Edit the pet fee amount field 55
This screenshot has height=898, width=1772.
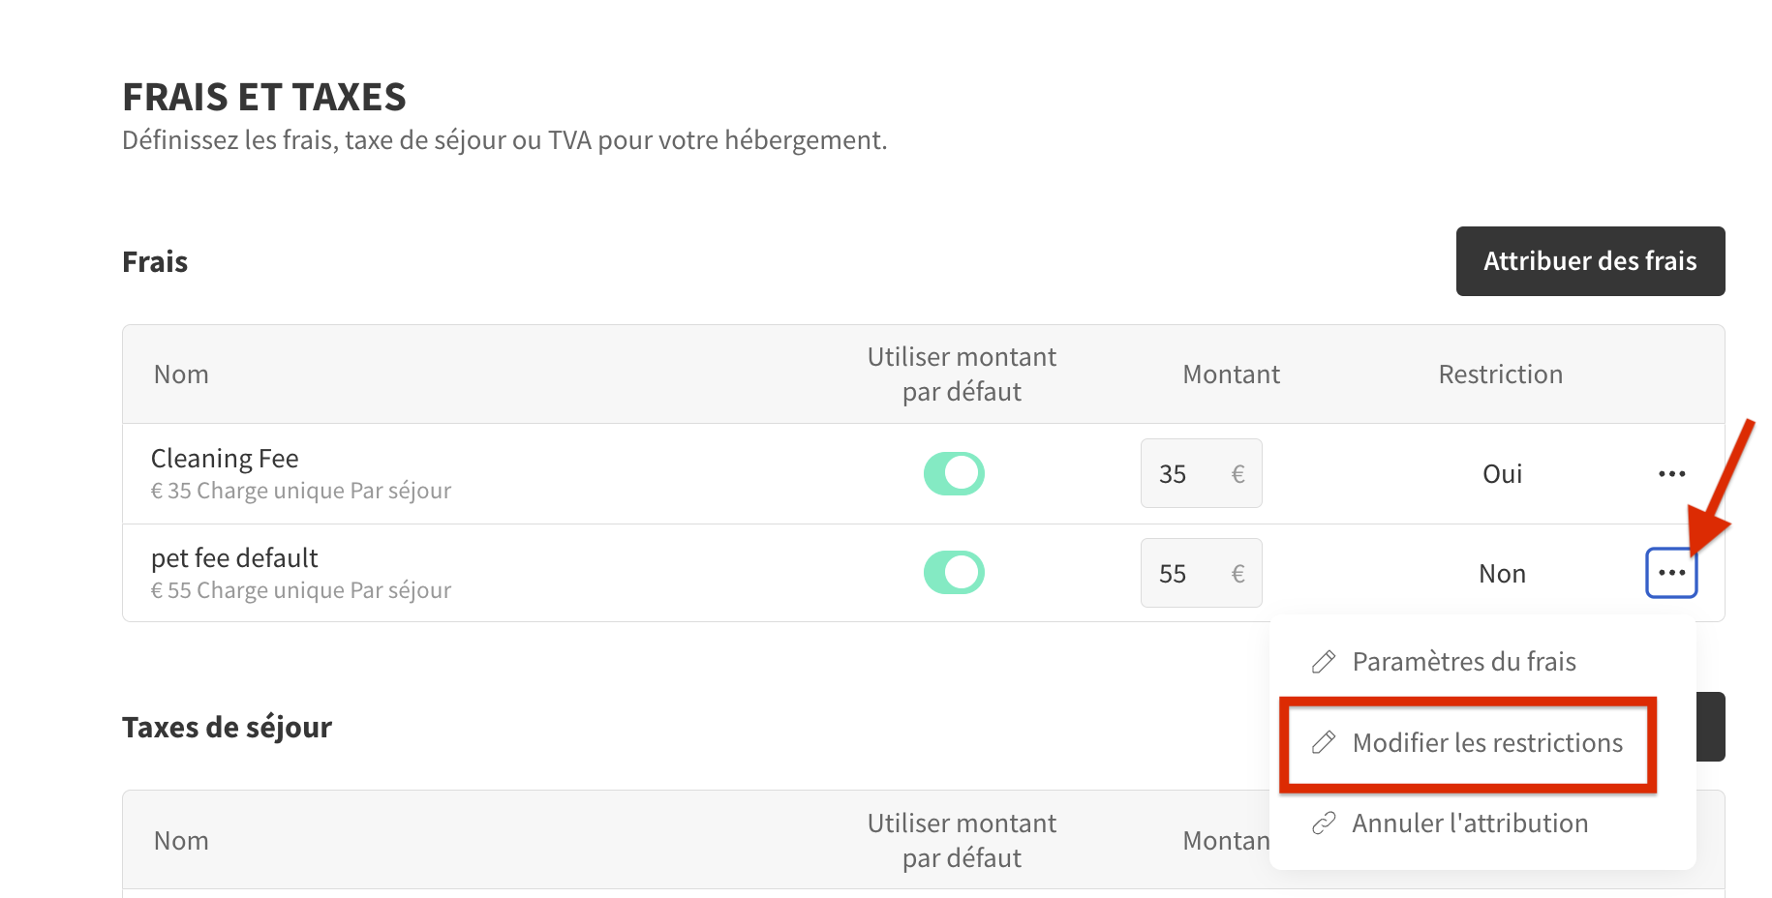click(1201, 573)
